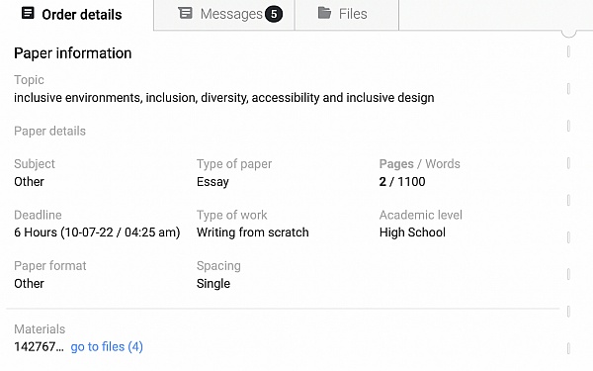Click the Messages chat icon
Image resolution: width=593 pixels, height=371 pixels.
coord(185,13)
